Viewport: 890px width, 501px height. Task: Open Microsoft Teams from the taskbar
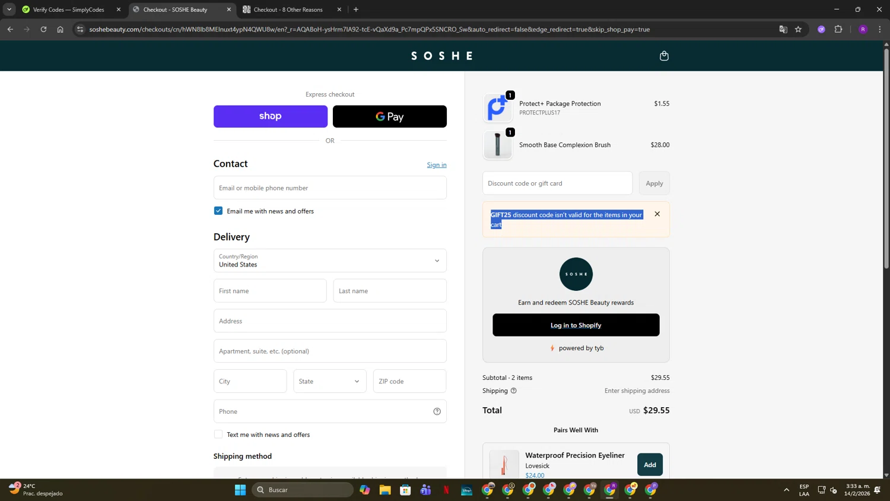coord(425,490)
